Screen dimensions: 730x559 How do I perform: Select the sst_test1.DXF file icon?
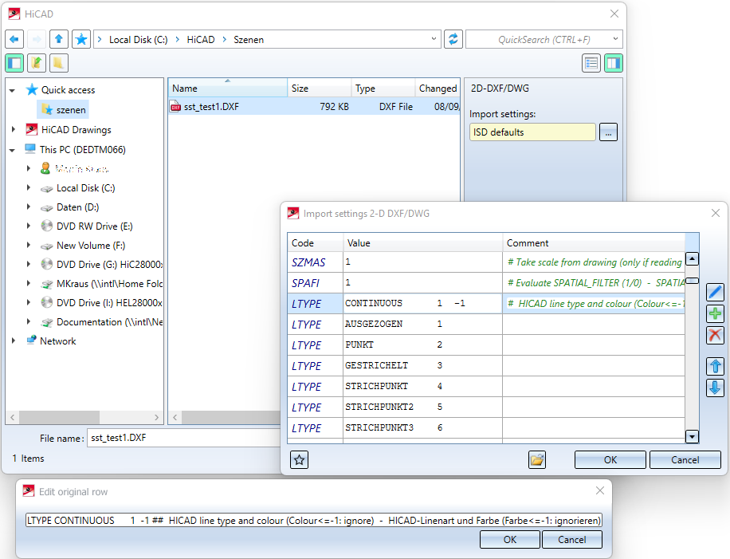pyautogui.click(x=175, y=107)
